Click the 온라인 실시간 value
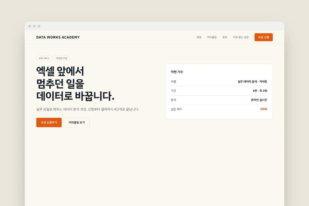 point(259,100)
